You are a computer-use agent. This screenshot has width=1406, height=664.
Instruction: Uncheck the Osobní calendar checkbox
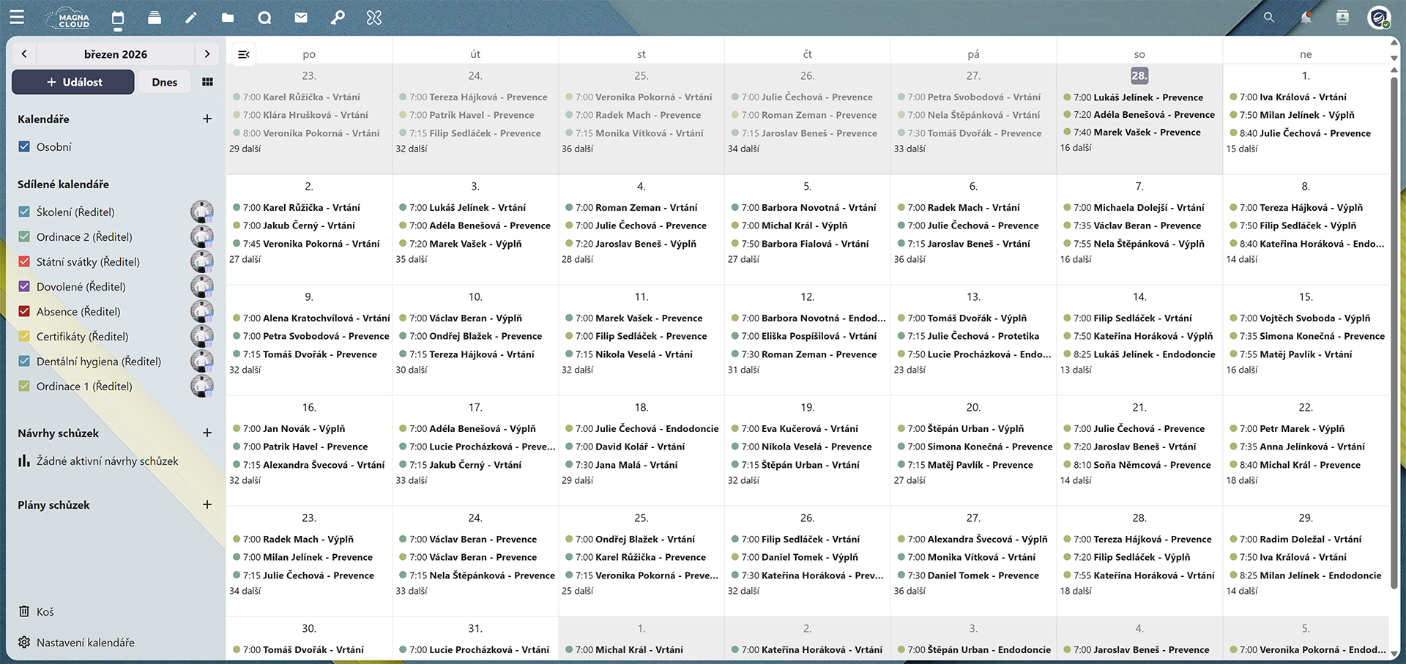pyautogui.click(x=24, y=146)
